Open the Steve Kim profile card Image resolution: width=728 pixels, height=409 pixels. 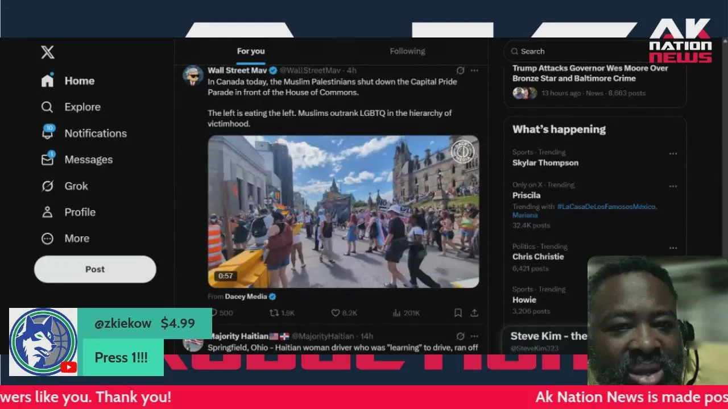[x=546, y=341]
